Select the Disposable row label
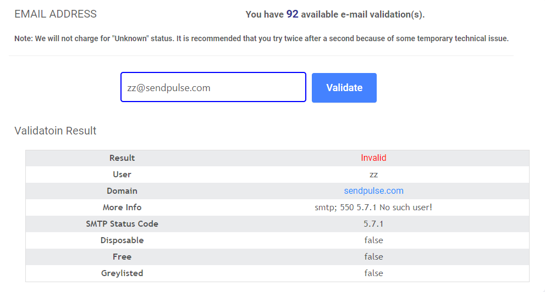The height and width of the screenshot is (292, 545). [x=122, y=240]
